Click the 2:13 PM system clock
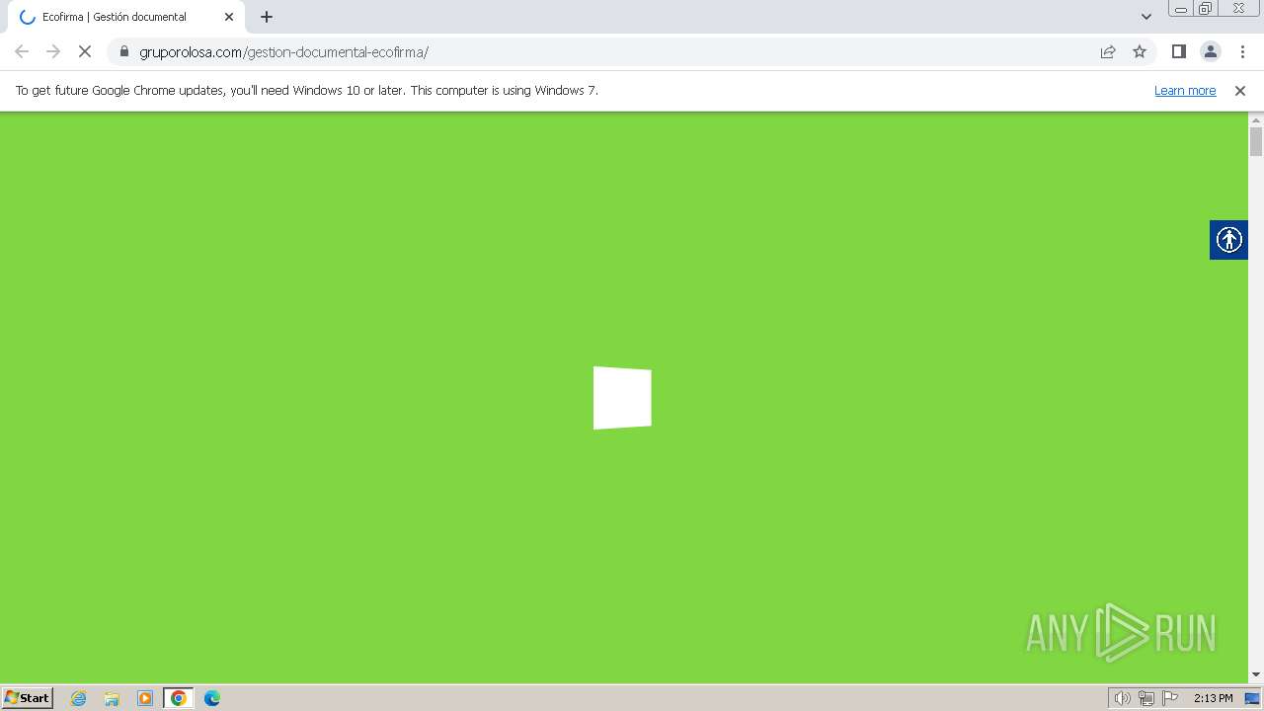Viewport: 1264px width, 711px height. tap(1213, 698)
